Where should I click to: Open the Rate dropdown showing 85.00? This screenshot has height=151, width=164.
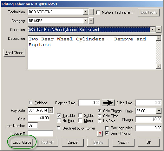(159, 111)
